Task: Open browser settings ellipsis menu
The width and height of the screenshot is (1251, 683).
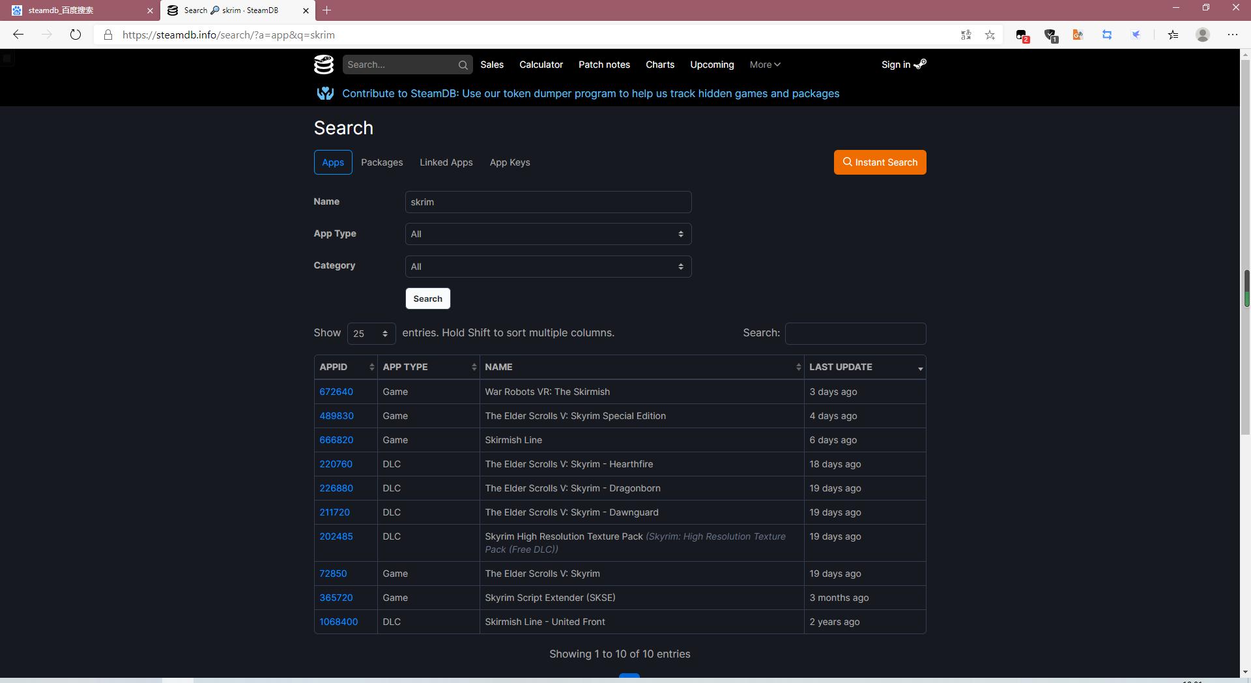Action: pos(1232,35)
